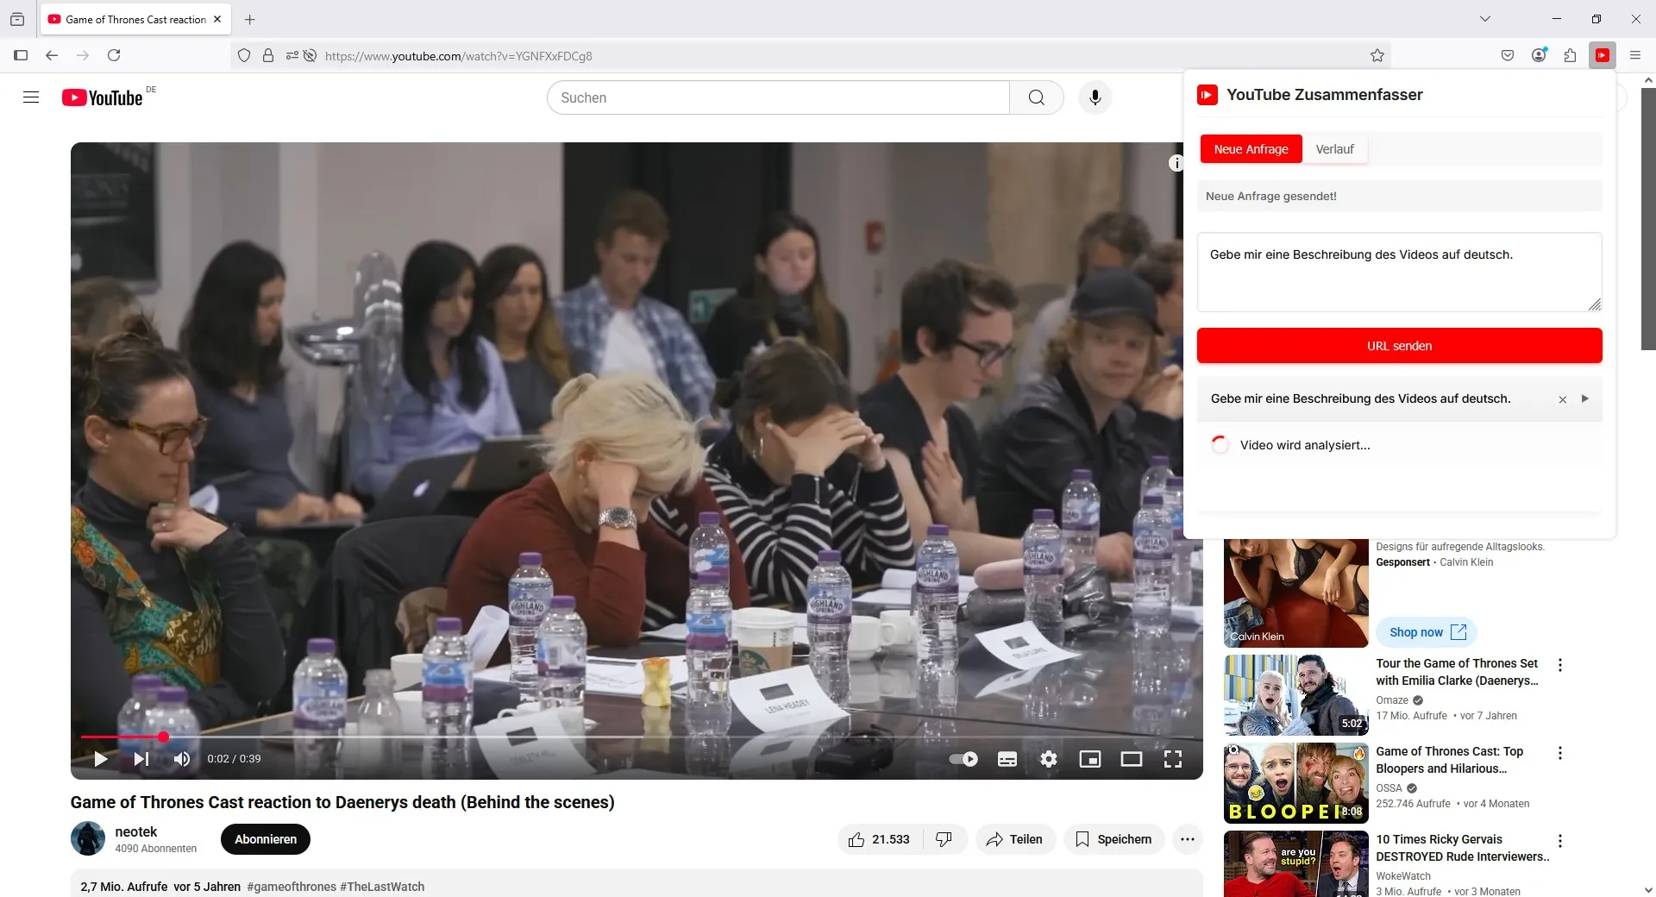Toggle subtitles on the player
1656x897 pixels.
point(1007,759)
